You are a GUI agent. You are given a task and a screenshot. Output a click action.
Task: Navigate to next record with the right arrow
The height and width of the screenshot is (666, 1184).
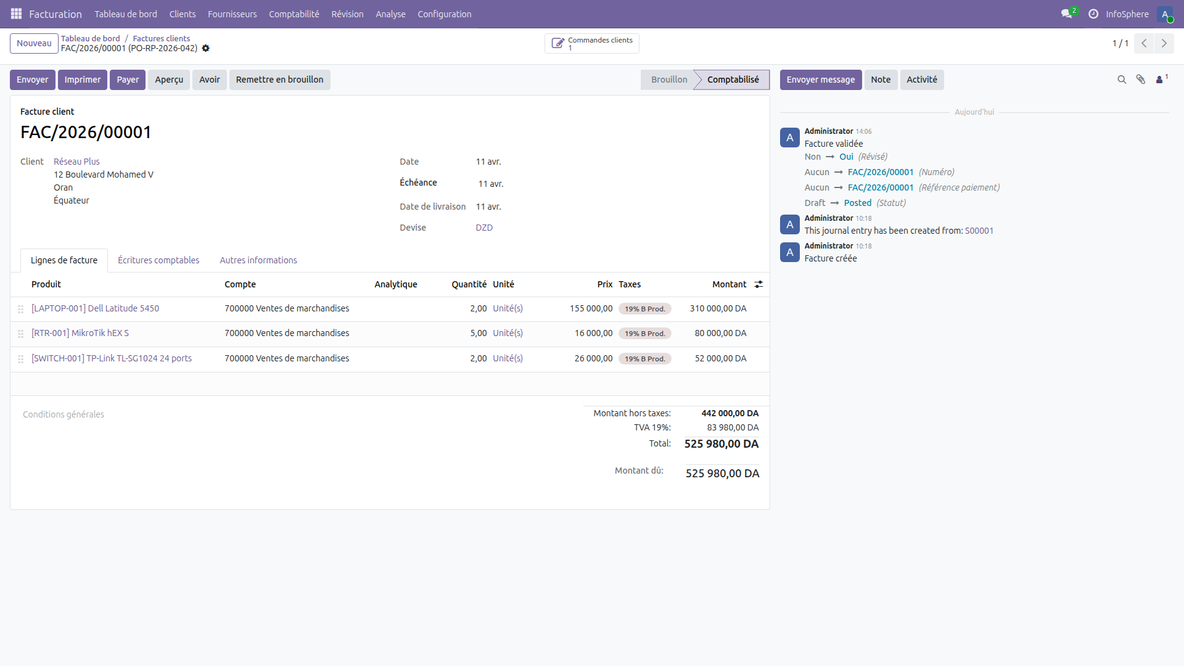(1164, 43)
